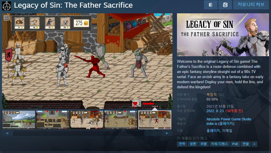The height and width of the screenshot is (153, 271).
Task: Open the 커뮤니티 허브 button
Action: point(251,5)
